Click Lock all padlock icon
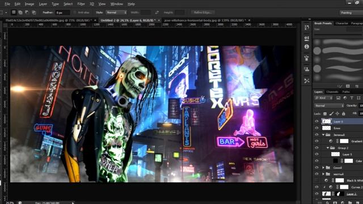Viewport: 363px width, 204px height. 344,113
